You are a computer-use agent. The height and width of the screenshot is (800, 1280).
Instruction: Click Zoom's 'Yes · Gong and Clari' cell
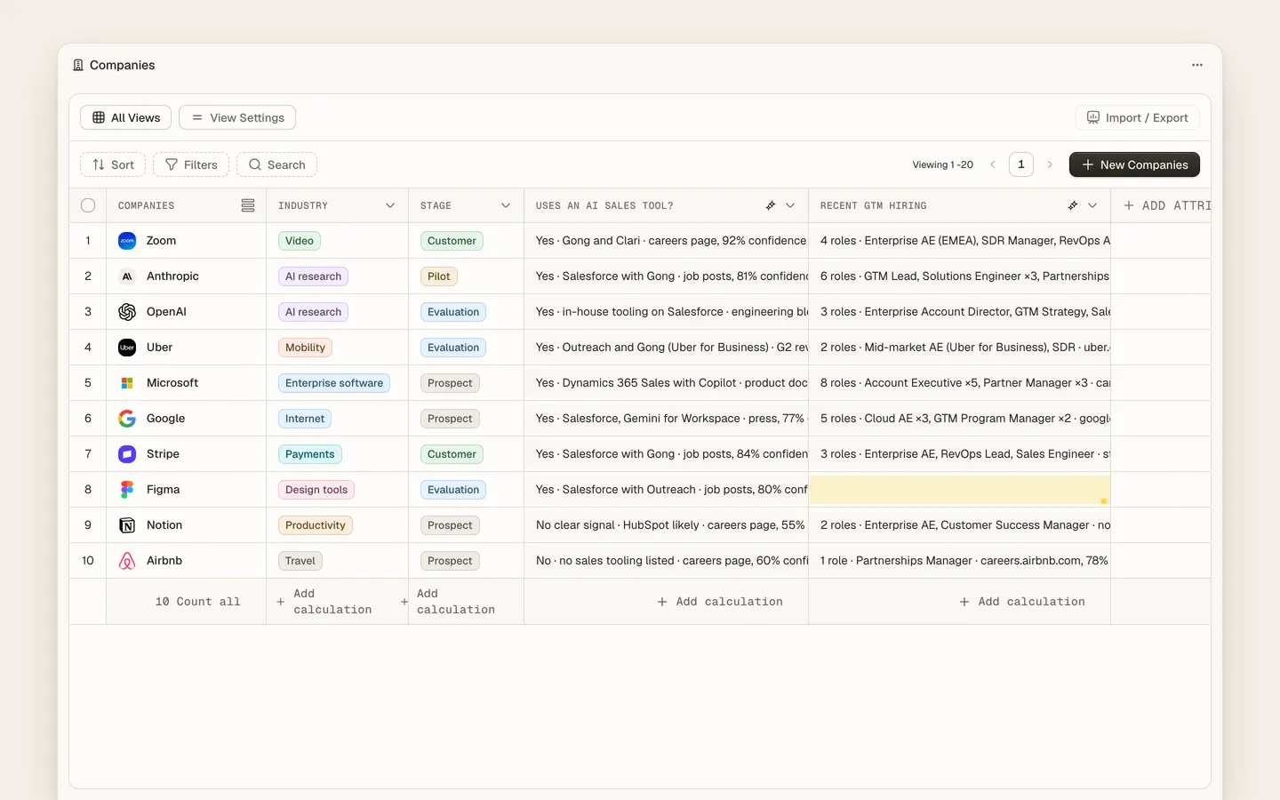coord(667,241)
